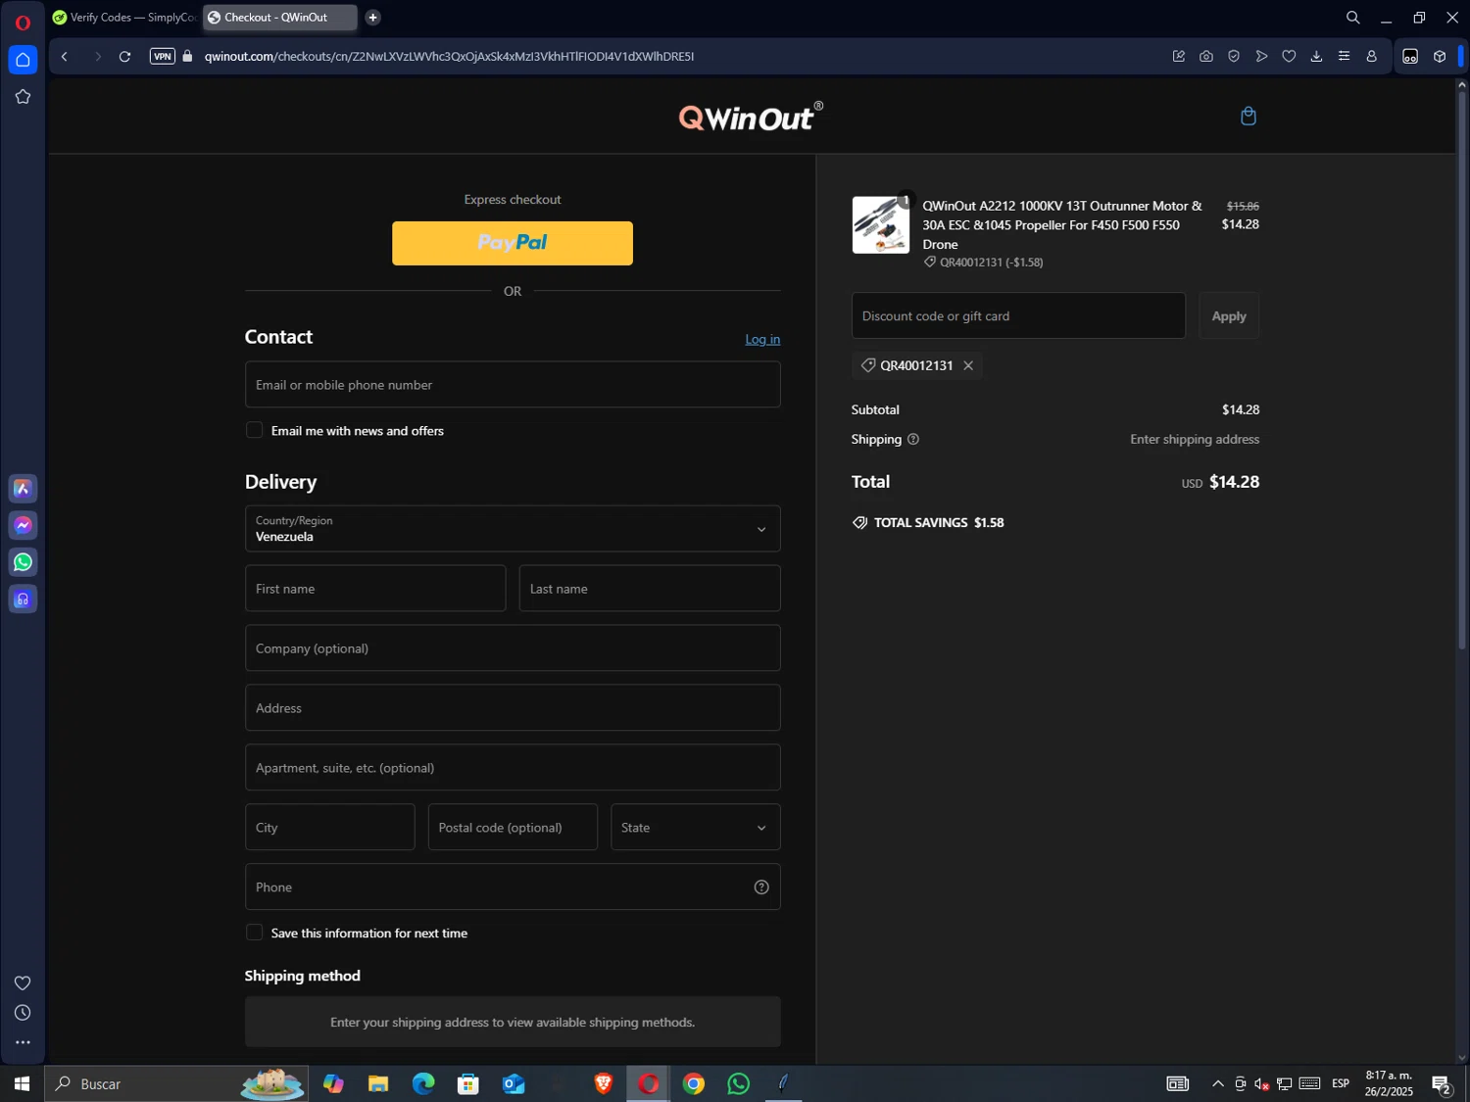
Task: Click the page's vertical scrollbar
Action: point(1462,372)
